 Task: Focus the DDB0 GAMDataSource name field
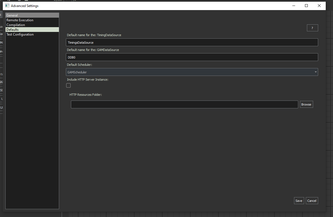tap(192, 57)
